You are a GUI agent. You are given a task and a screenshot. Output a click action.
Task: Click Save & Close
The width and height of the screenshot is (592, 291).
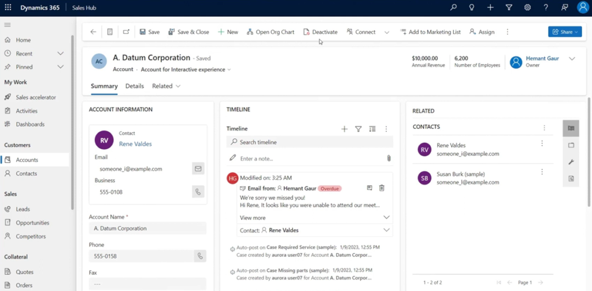[188, 32]
